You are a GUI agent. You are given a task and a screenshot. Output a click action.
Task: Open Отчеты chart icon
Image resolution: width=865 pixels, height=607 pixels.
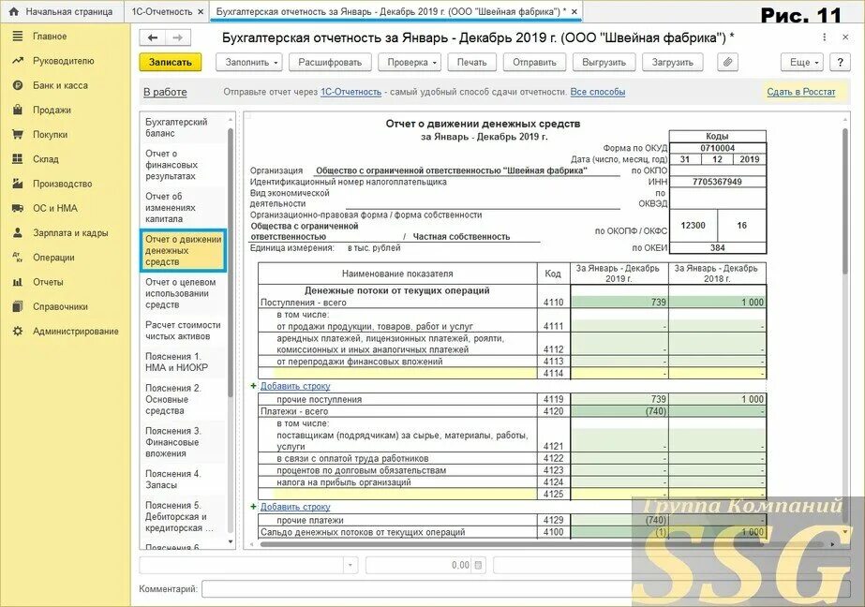(x=18, y=282)
